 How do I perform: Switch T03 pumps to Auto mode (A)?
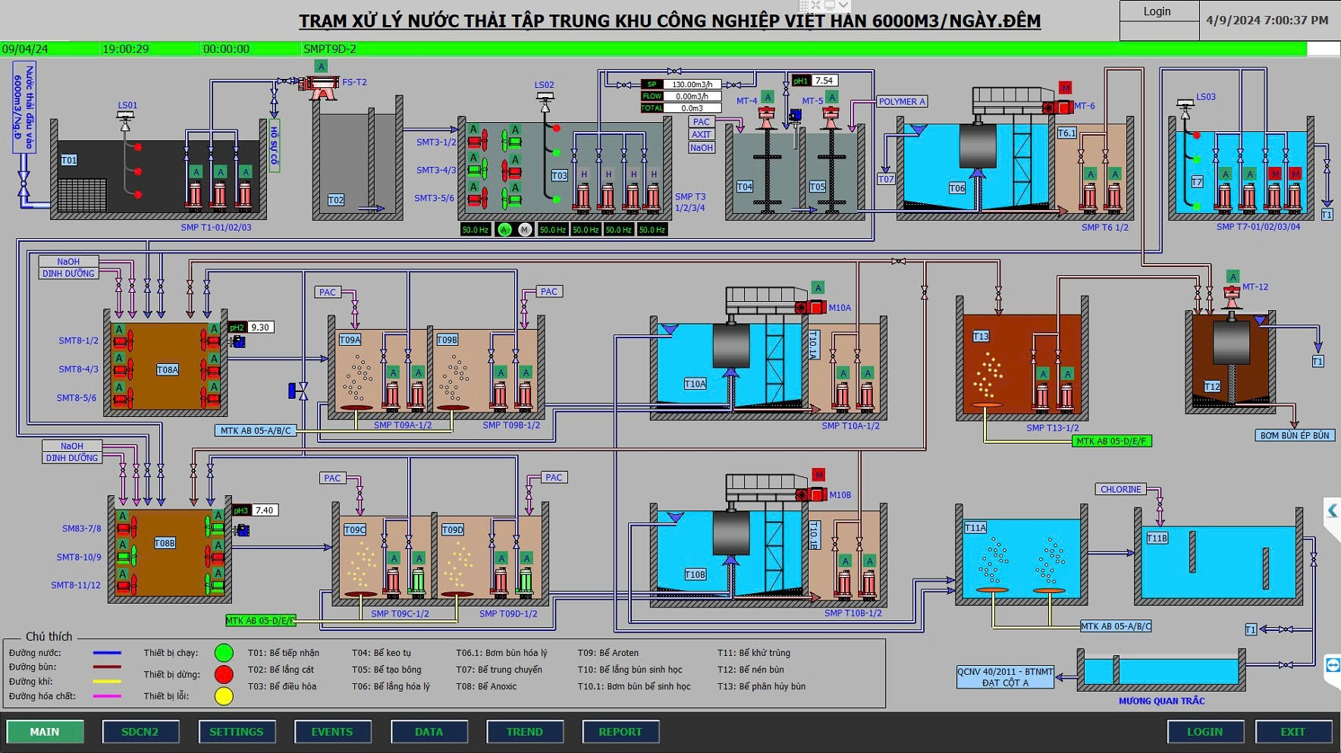point(504,230)
